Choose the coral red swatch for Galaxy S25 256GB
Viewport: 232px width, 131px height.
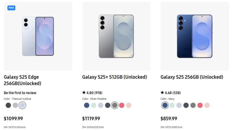pos(200,105)
